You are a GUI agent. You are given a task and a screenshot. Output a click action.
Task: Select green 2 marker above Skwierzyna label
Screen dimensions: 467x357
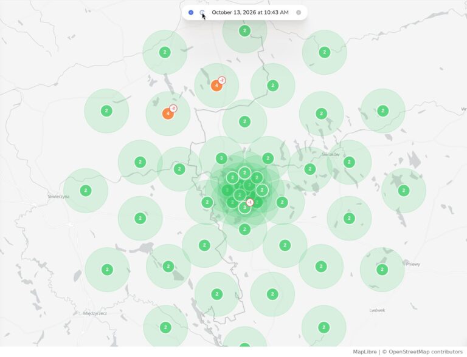pyautogui.click(x=86, y=191)
